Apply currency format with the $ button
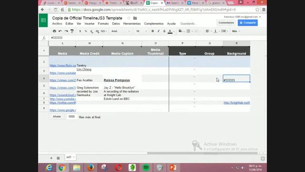The width and height of the screenshot is (305, 172). 80,31
